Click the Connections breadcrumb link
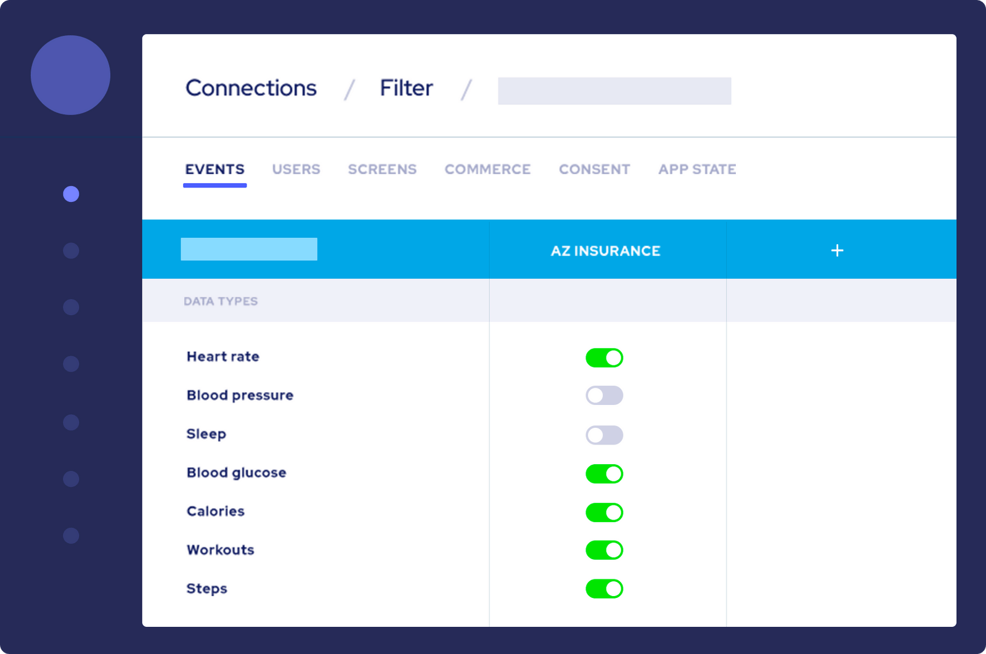The width and height of the screenshot is (986, 654). click(250, 88)
